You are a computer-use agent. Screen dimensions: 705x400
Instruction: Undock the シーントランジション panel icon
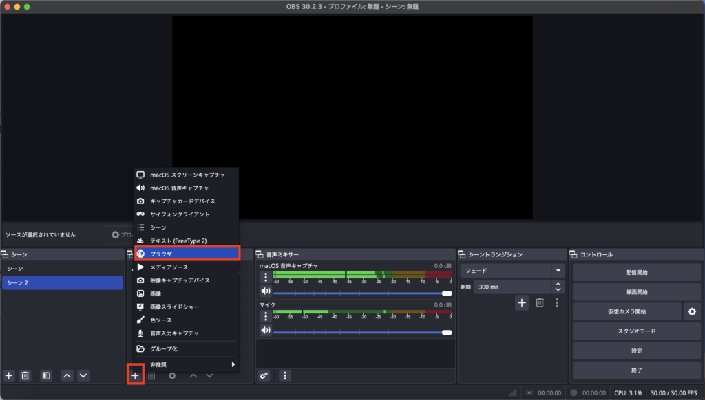tap(462, 254)
